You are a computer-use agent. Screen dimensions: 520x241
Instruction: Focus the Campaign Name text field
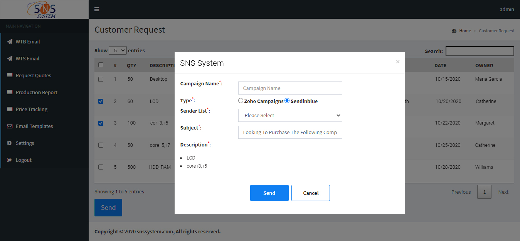(x=290, y=88)
